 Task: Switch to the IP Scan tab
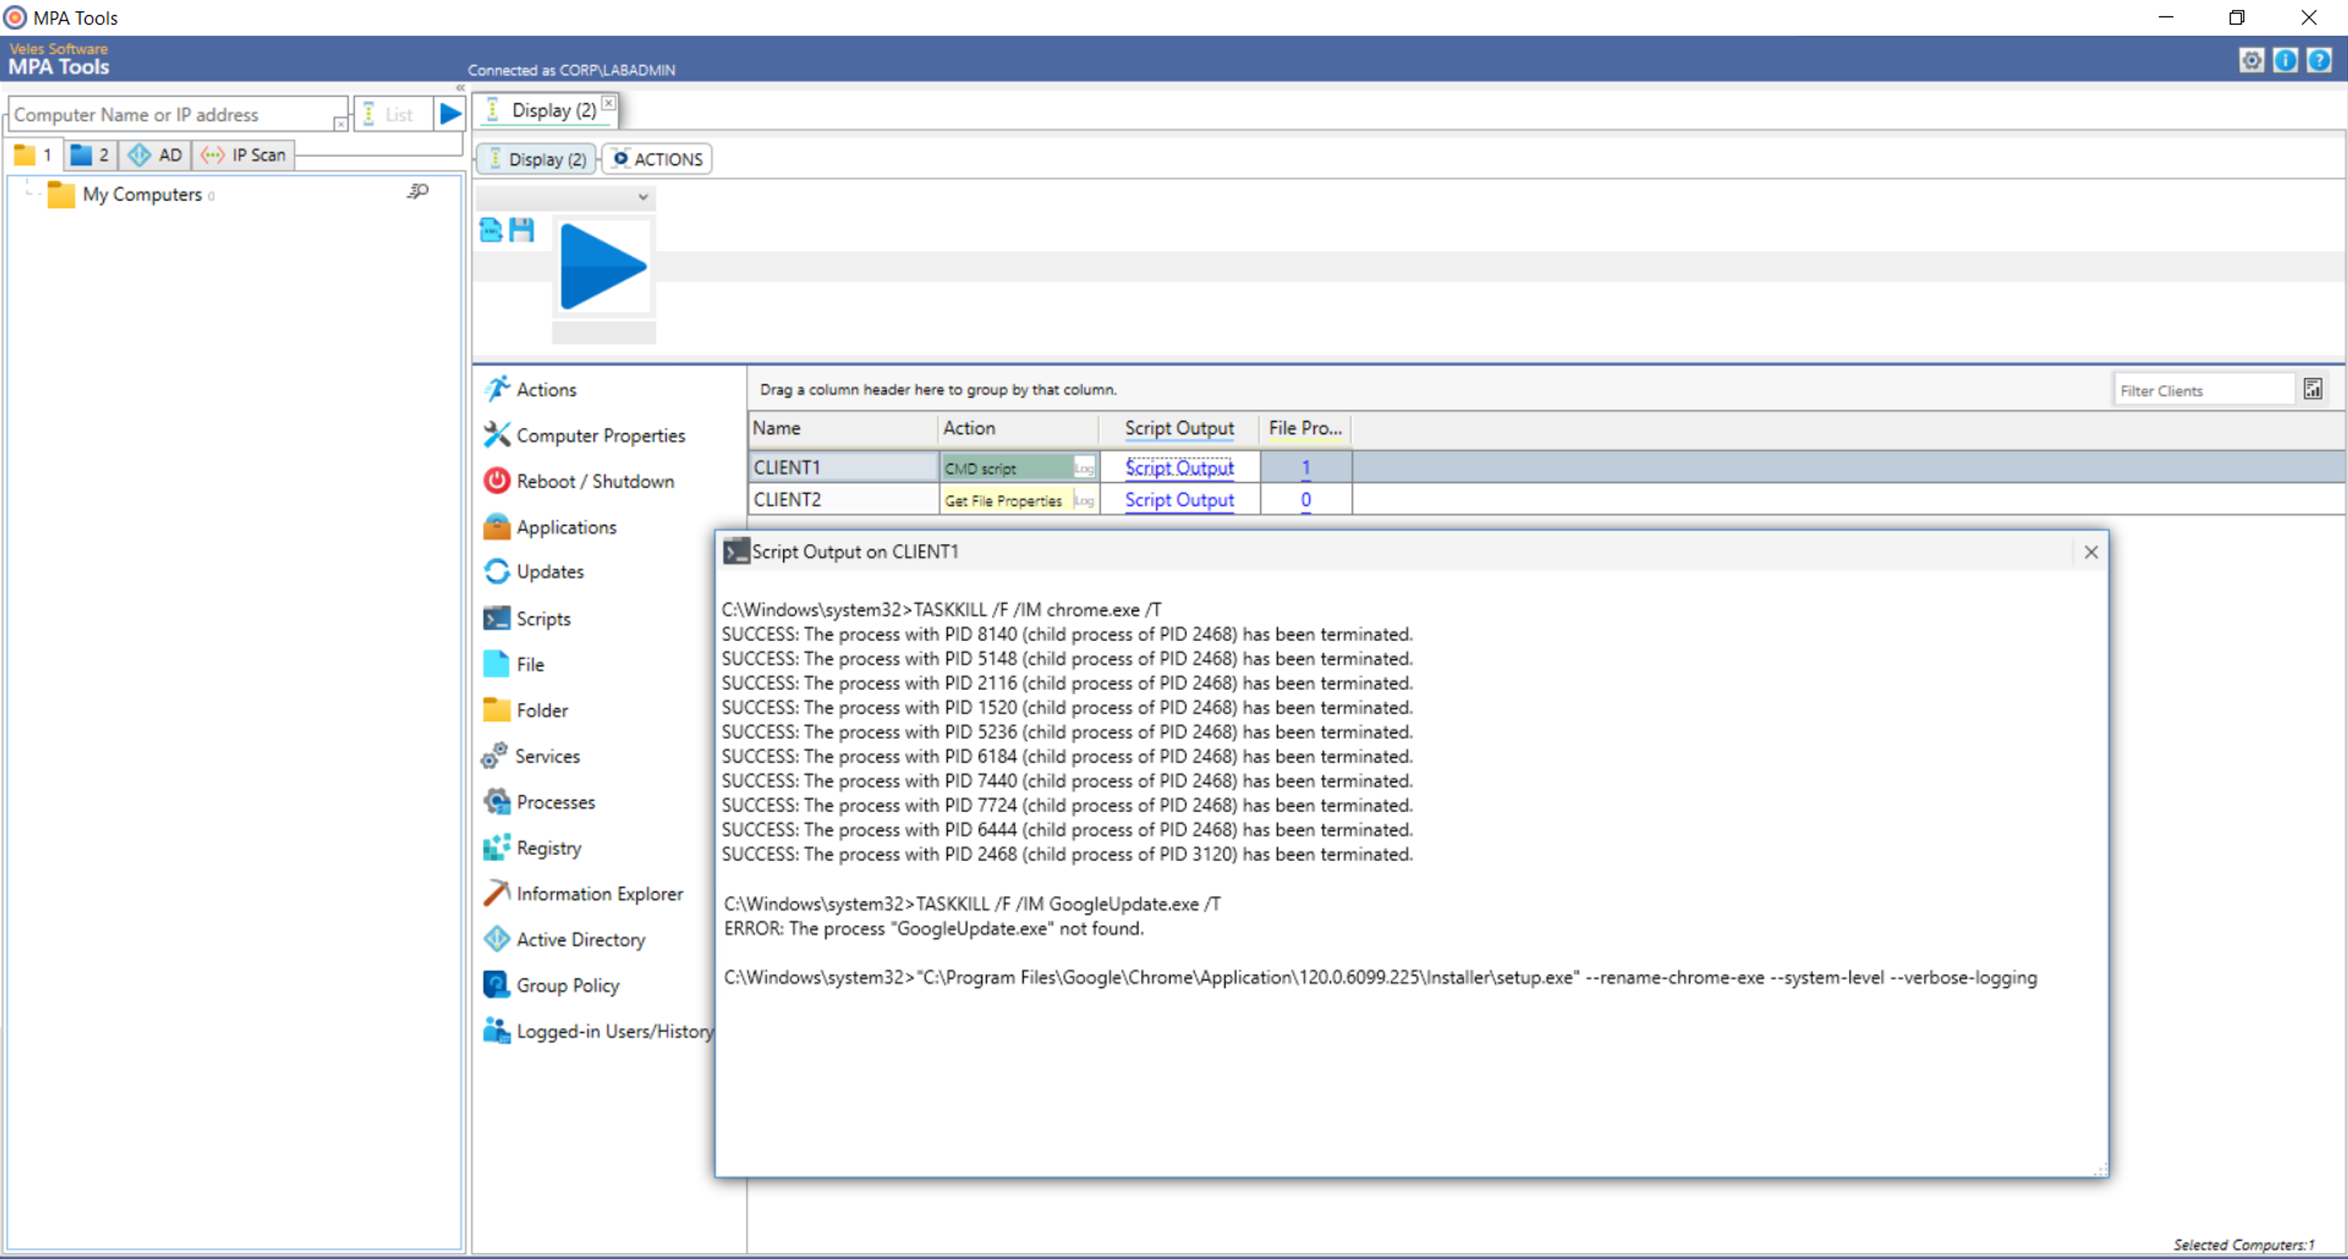click(x=243, y=155)
